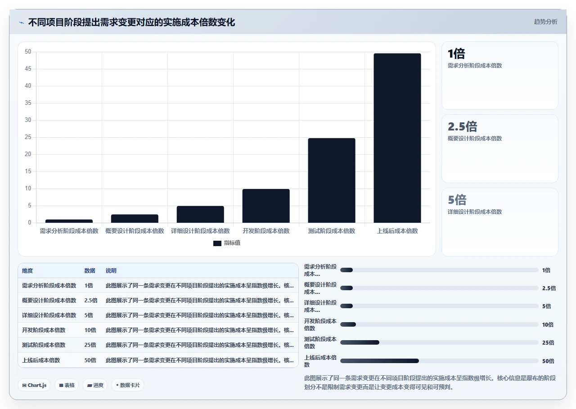
Task: Toggle the 指标值 legend color swatch
Action: (217, 243)
